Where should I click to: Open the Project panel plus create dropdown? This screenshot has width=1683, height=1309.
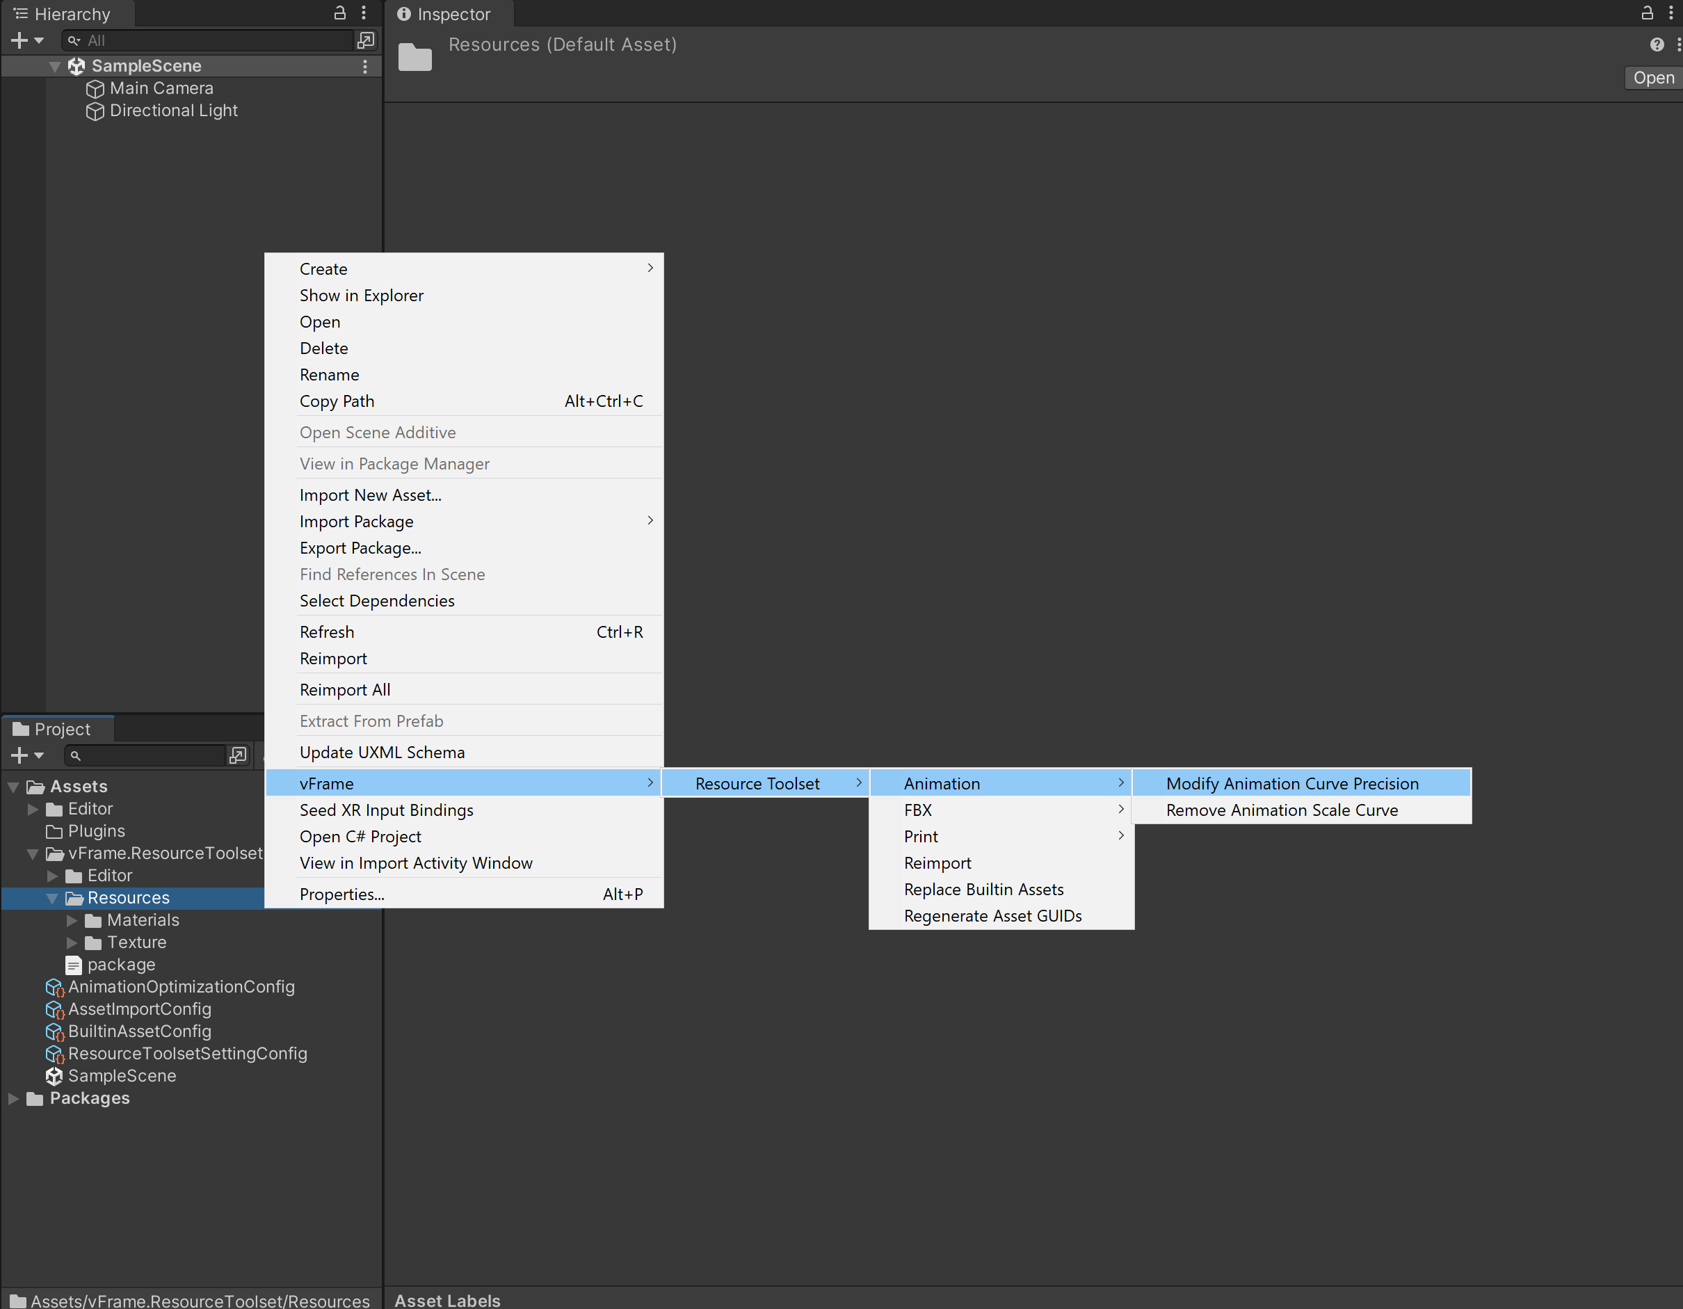pyautogui.click(x=27, y=755)
